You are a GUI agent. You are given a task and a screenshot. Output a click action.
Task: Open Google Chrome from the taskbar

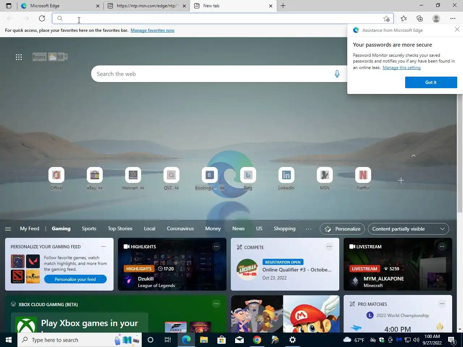(x=257, y=340)
